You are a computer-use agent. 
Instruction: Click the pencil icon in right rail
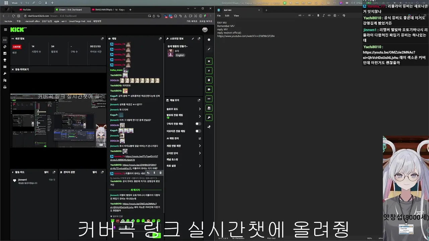209,49
